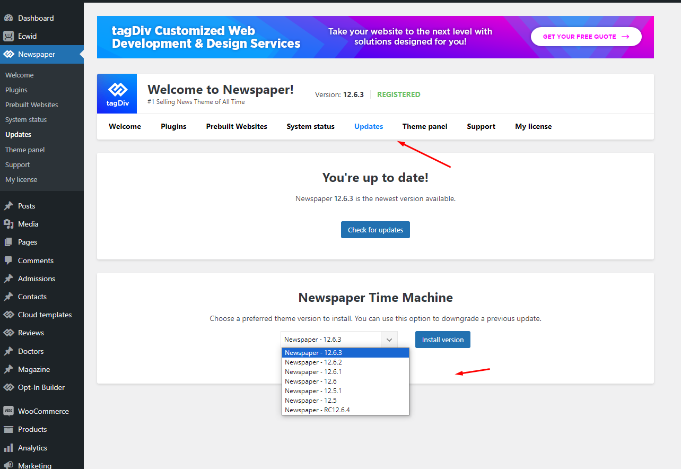Open My license in sidebar submenu
Screen dimensions: 681x469
coord(21,179)
